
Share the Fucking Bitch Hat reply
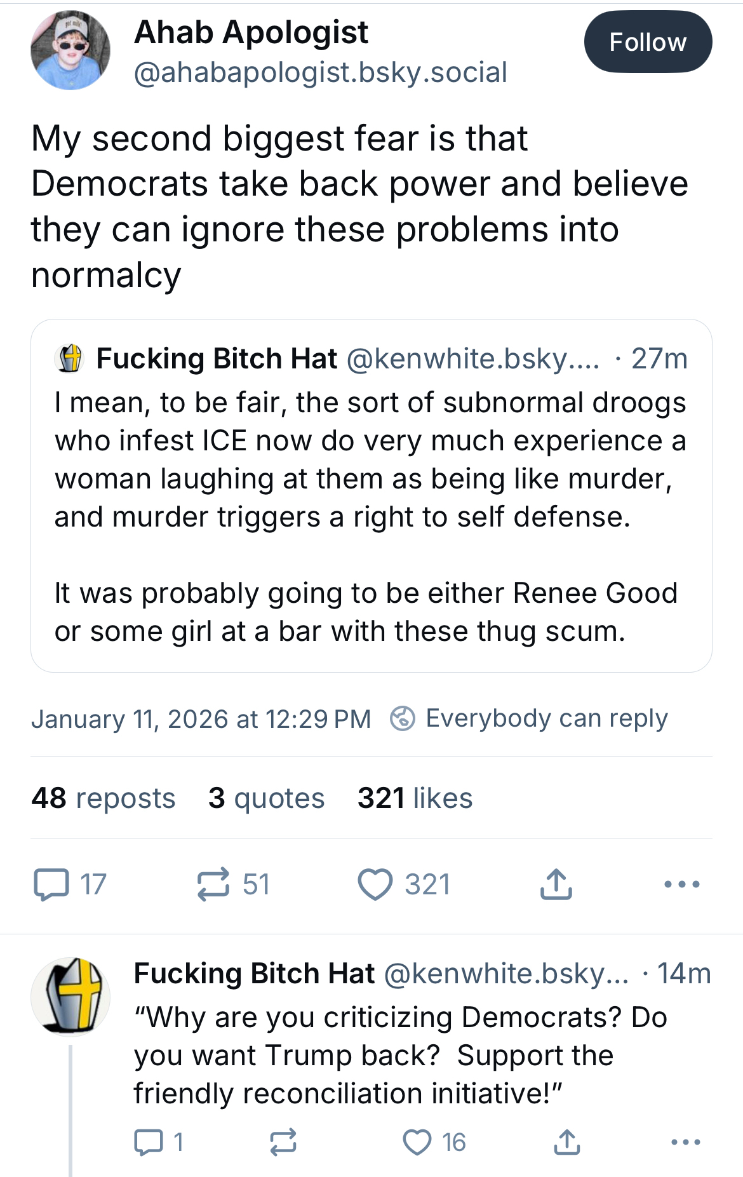click(566, 1142)
